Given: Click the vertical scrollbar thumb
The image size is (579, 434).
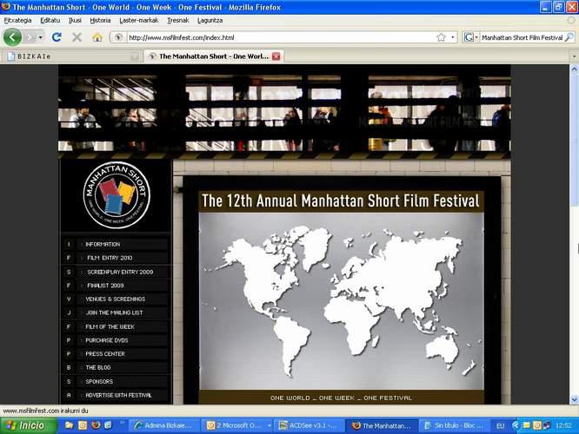Looking at the screenshot, I should [x=574, y=138].
